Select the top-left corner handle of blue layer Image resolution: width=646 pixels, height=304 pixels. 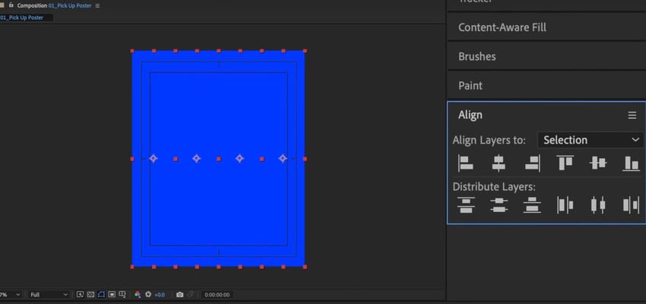[x=132, y=51]
